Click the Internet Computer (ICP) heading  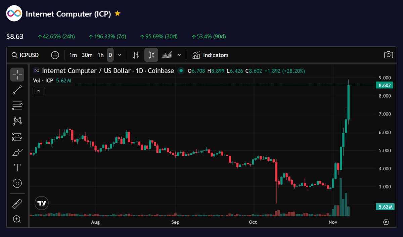coord(69,14)
